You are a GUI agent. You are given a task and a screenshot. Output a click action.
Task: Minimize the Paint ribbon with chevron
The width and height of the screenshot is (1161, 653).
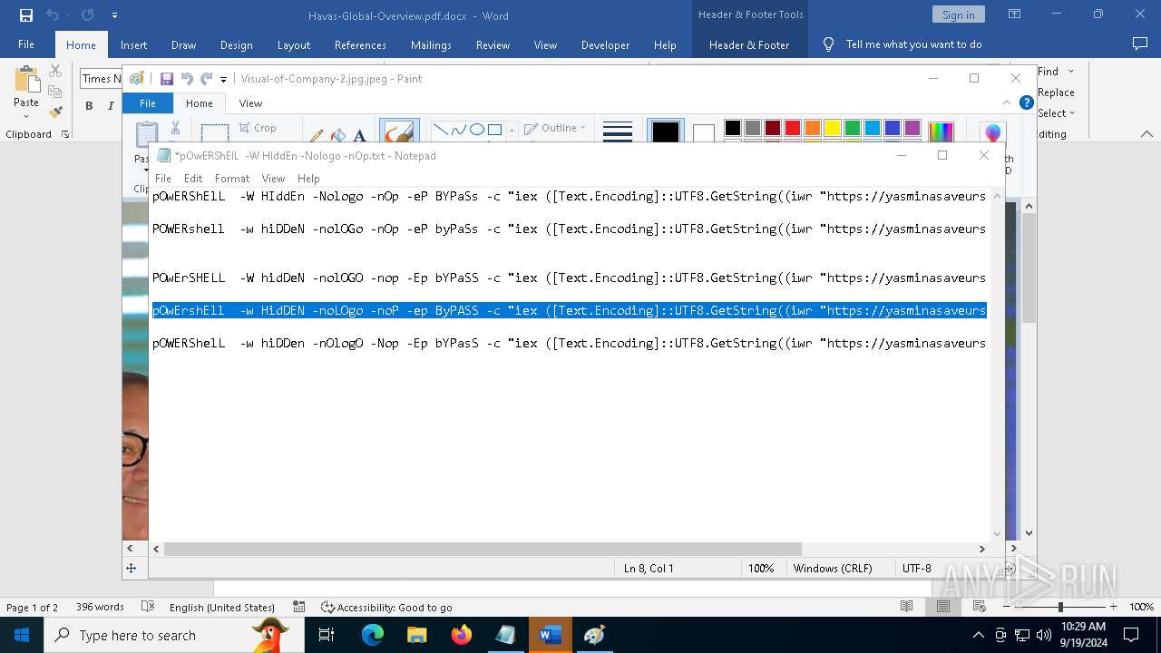click(1007, 103)
